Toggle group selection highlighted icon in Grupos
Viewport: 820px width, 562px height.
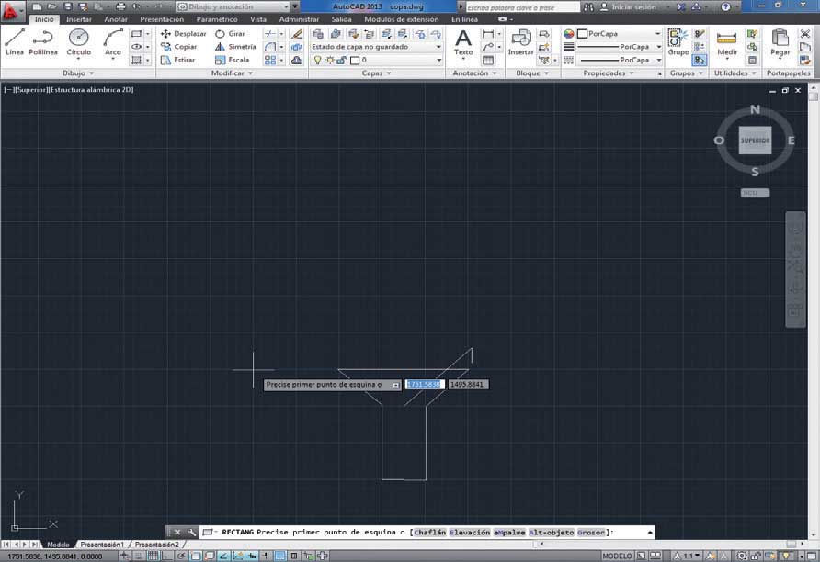pyautogui.click(x=700, y=60)
